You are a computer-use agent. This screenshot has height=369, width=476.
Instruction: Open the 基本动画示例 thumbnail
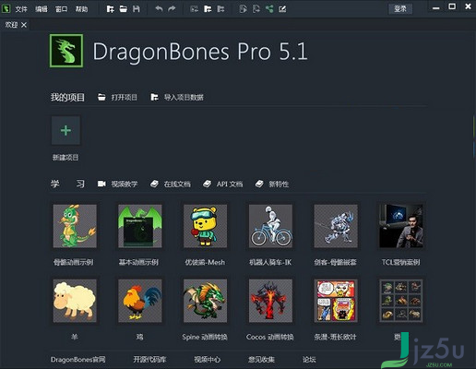140,226
